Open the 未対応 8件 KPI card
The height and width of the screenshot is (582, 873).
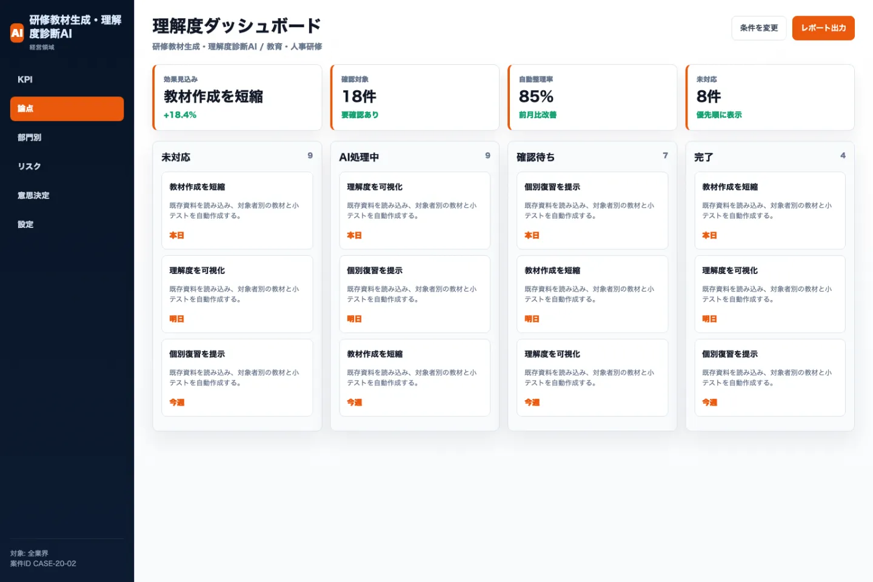coord(770,98)
